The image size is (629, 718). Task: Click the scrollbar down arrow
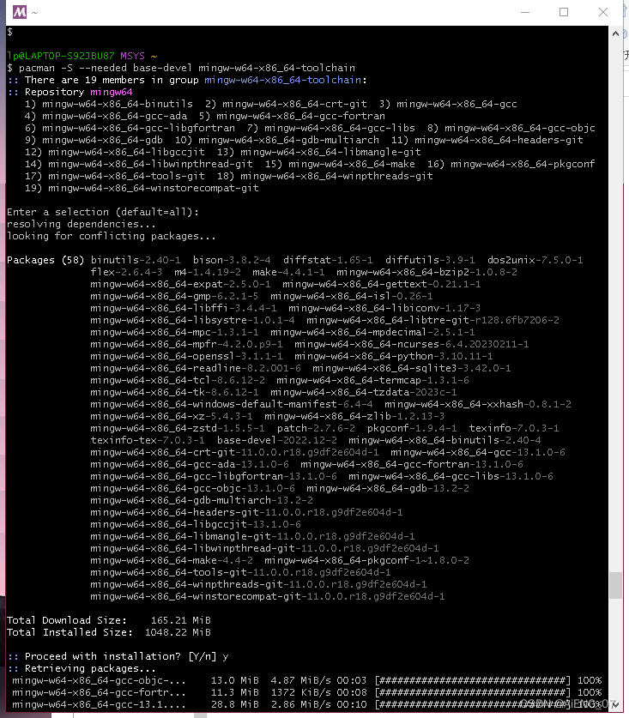pyautogui.click(x=616, y=704)
